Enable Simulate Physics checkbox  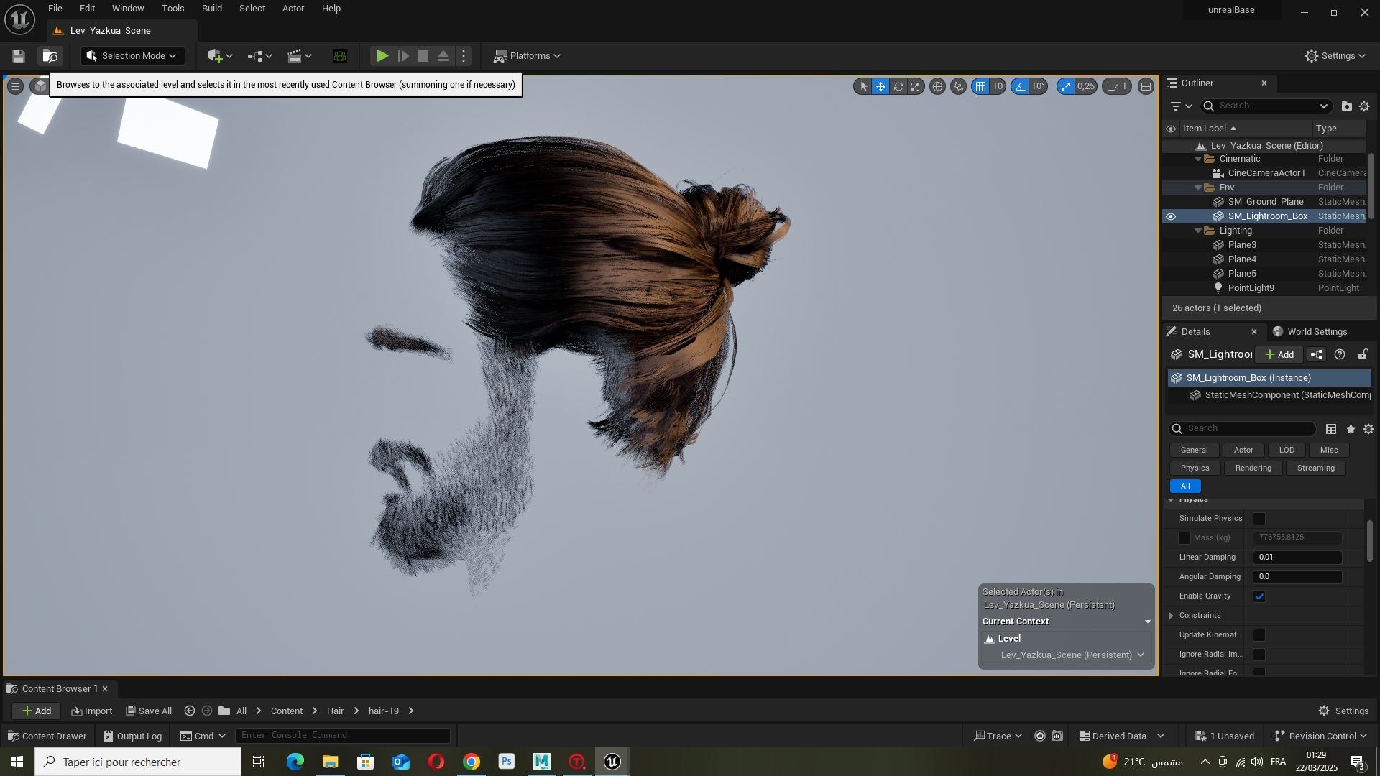click(1259, 519)
